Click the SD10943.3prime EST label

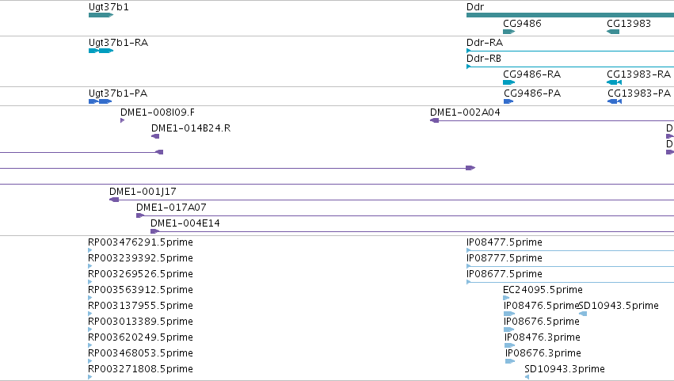(565, 368)
